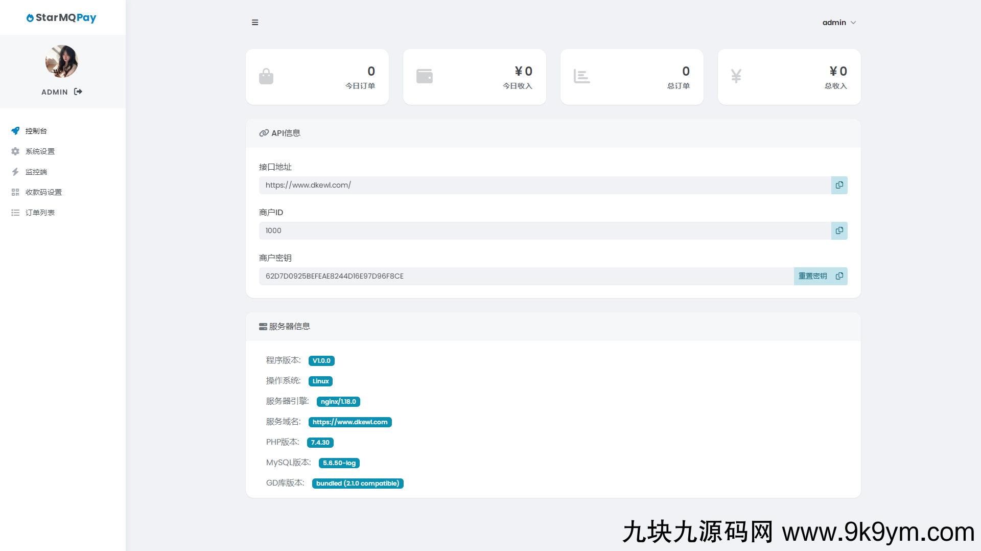This screenshot has height=551, width=981.
Task: Click the 系统设置 gear icon
Action: [15, 151]
